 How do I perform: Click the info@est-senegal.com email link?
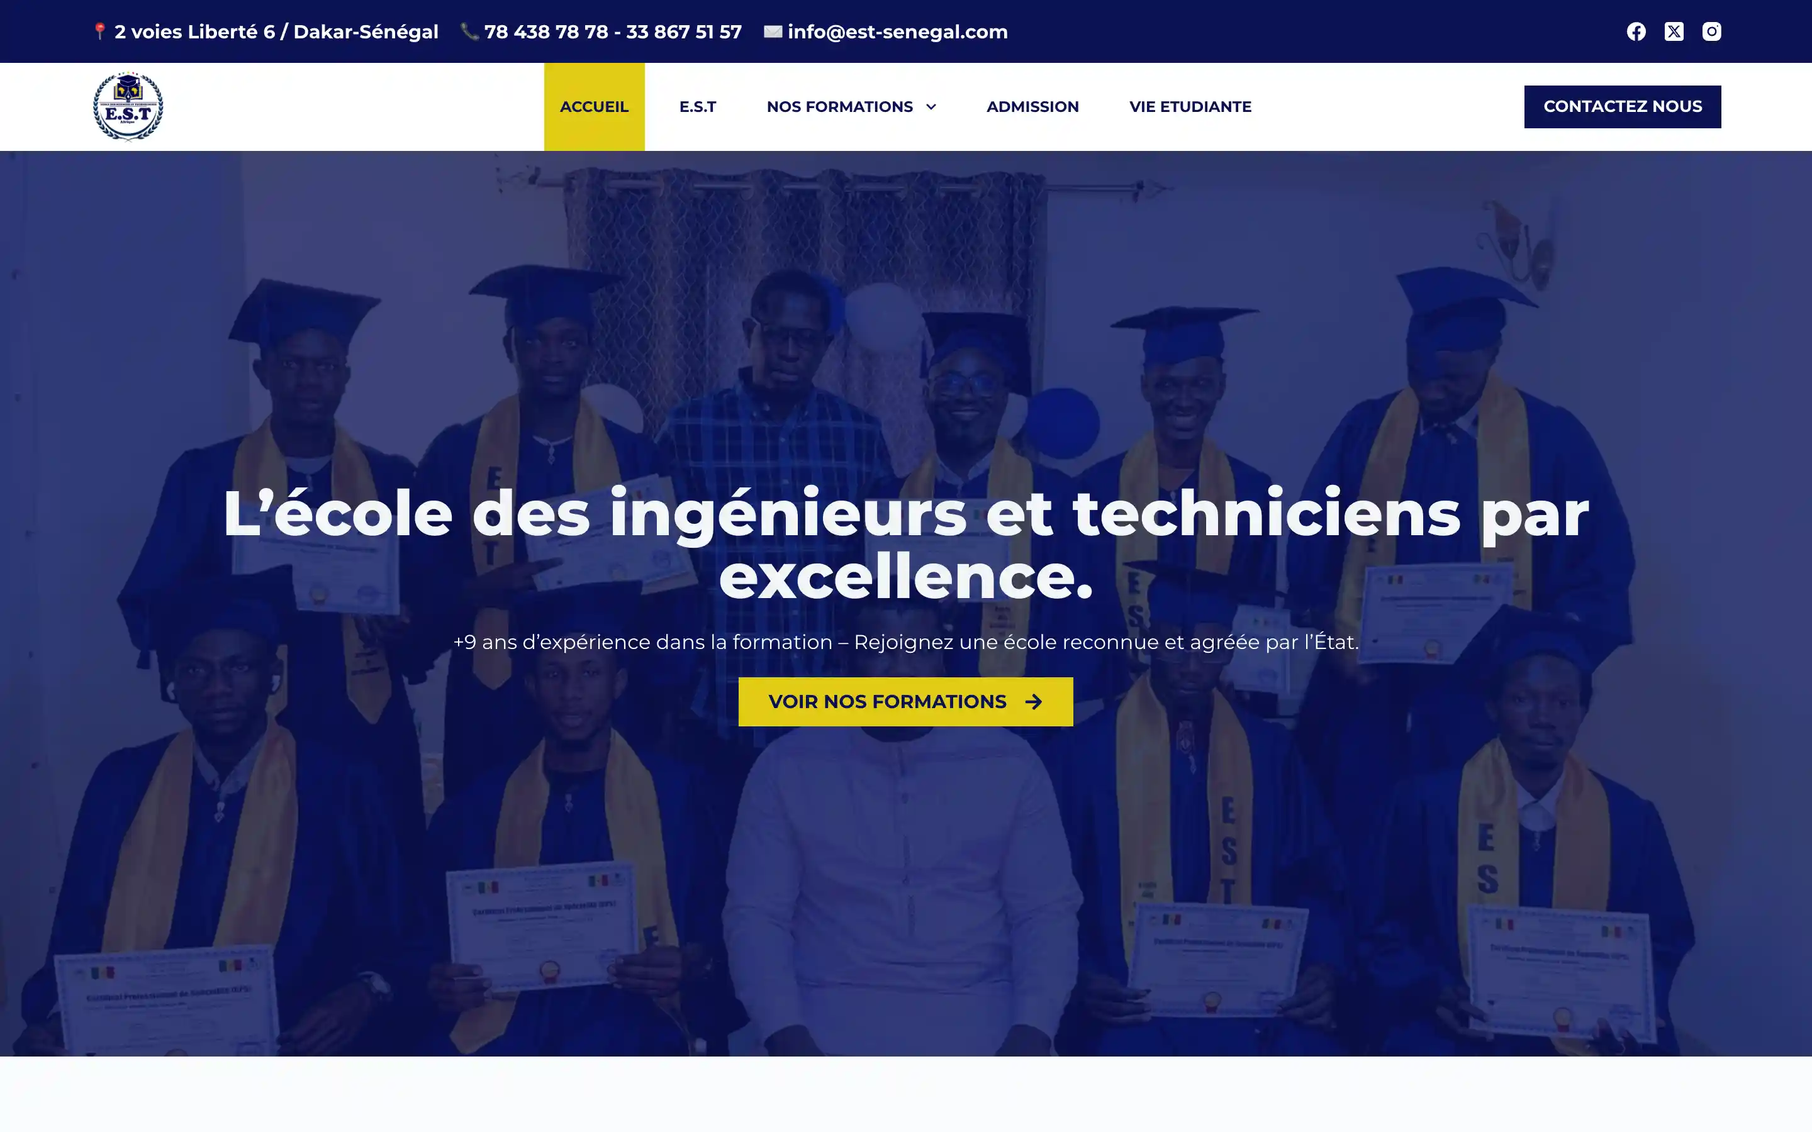897,31
